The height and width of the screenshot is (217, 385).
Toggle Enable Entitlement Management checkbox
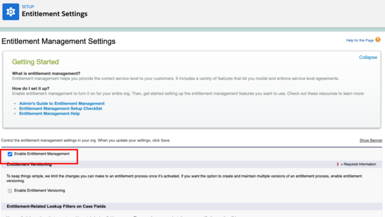tap(10, 154)
